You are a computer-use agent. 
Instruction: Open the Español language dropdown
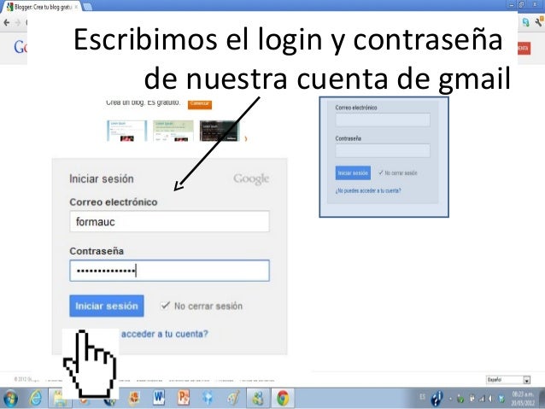508,380
